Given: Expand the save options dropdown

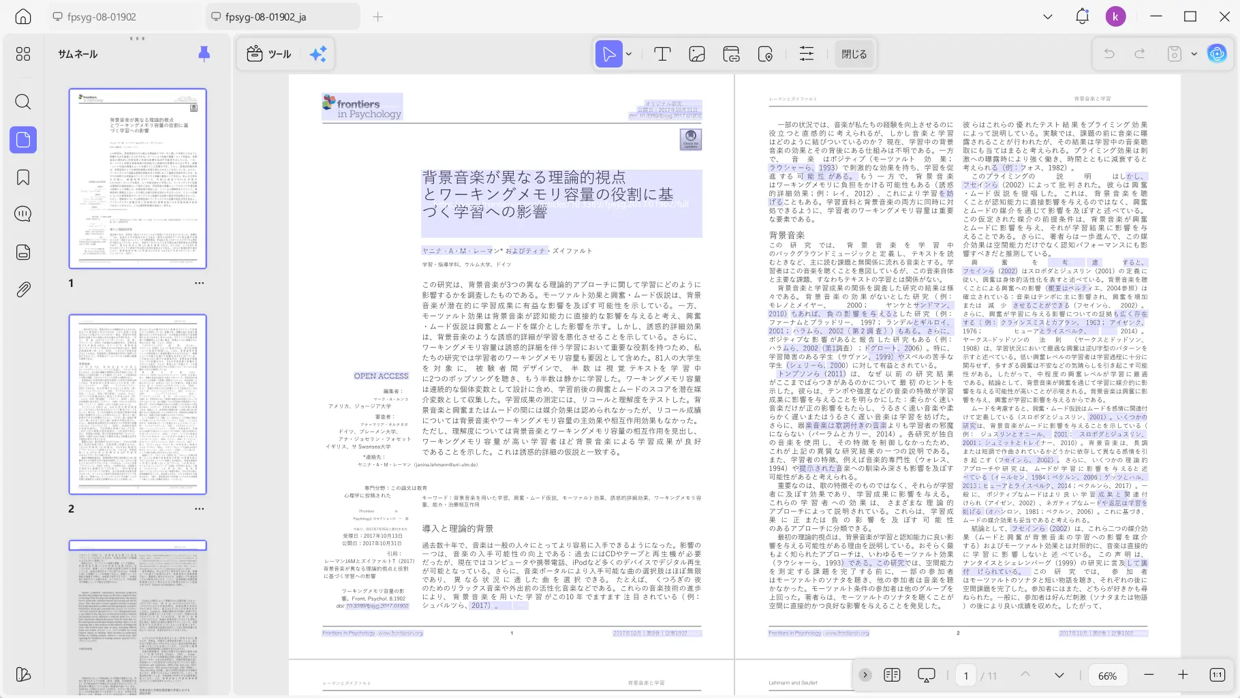Looking at the screenshot, I should click(x=1194, y=54).
